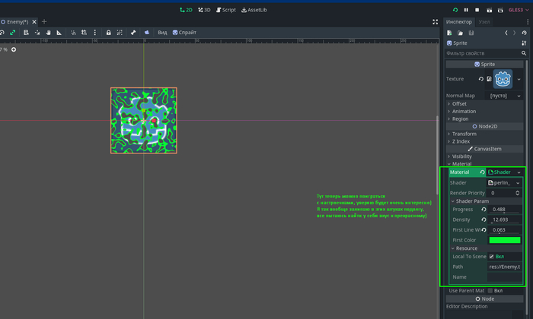The height and width of the screenshot is (319, 533).
Task: Select the ruler measuring tool
Action: pos(59,33)
